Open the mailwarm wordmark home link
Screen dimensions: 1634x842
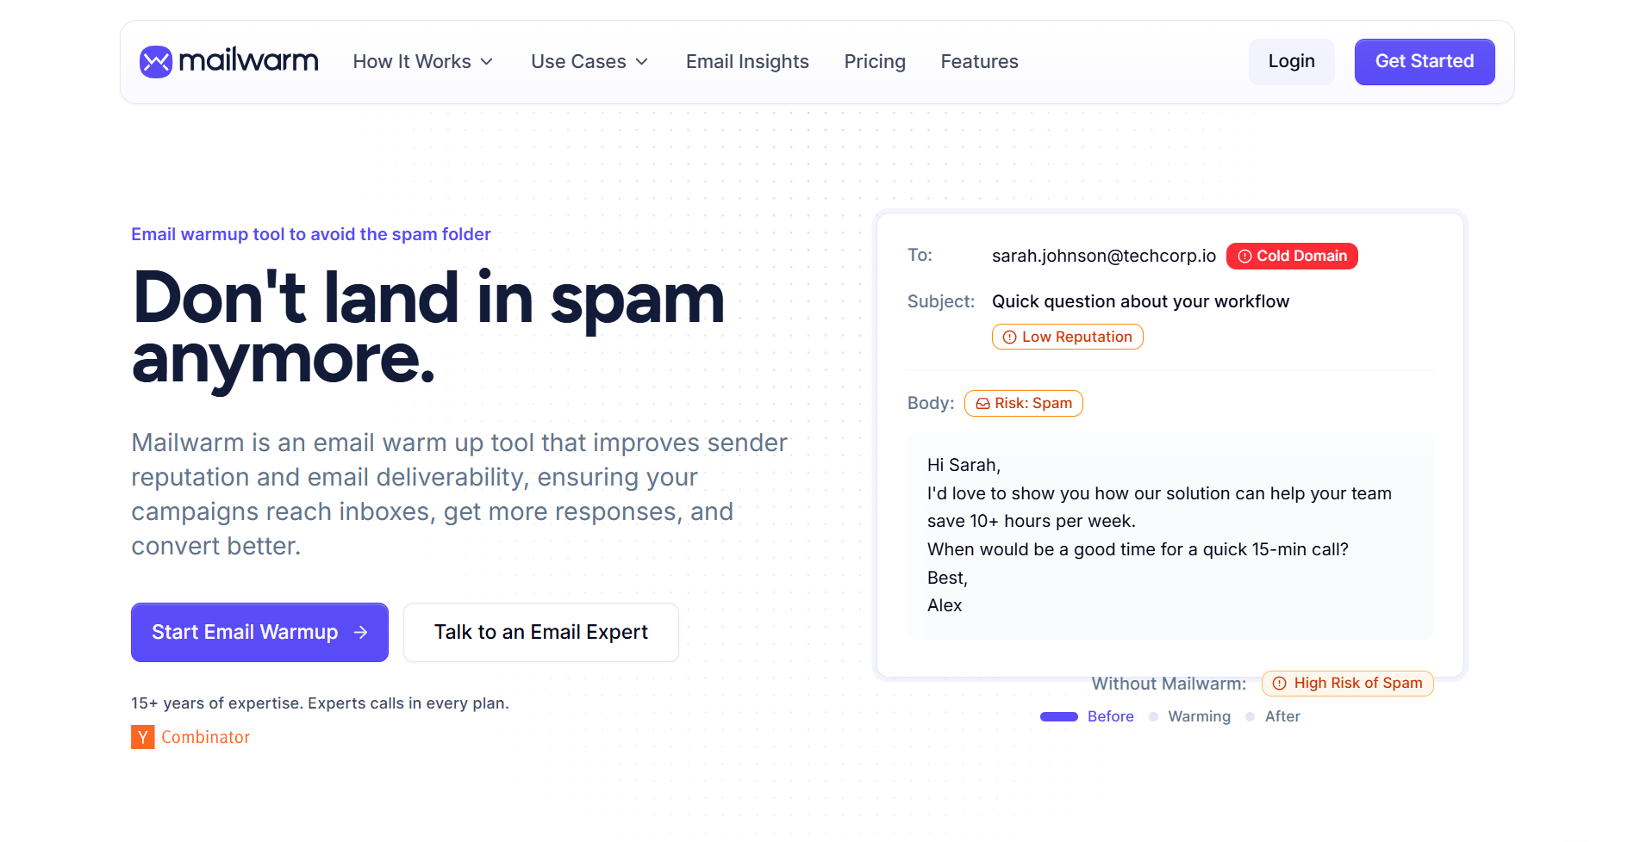(248, 61)
